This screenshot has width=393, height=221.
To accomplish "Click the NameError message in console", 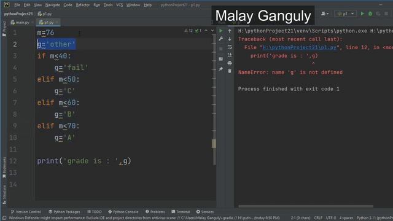I will tap(290, 72).
